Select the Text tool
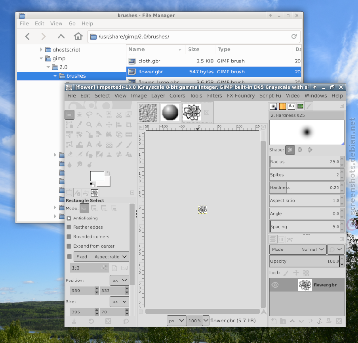Screen dimensions: 358x343 click(89, 145)
